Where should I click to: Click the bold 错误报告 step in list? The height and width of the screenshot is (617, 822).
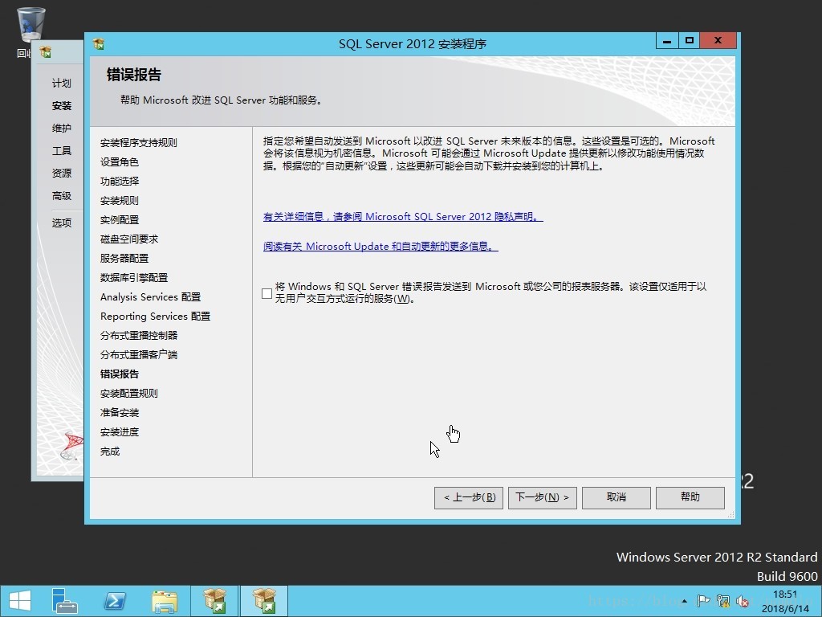(120, 374)
